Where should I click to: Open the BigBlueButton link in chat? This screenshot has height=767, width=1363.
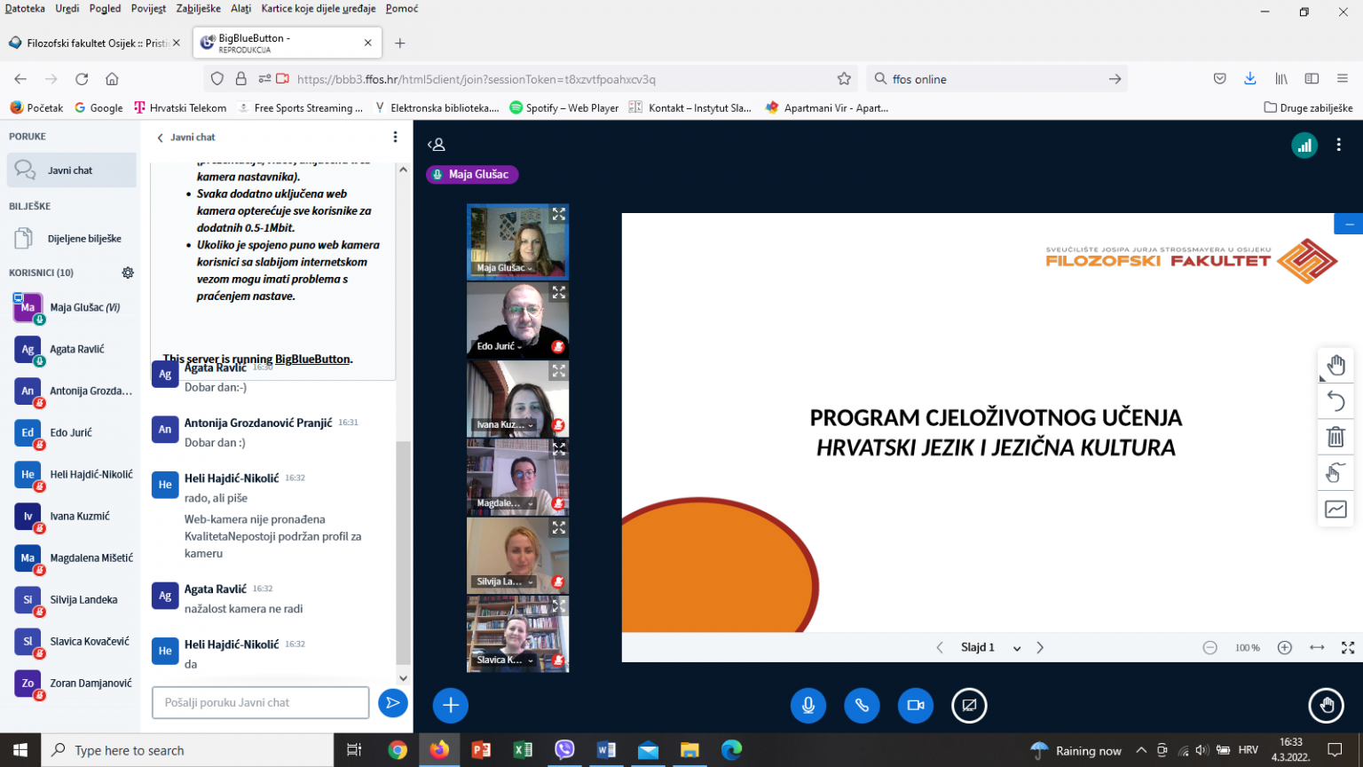pyautogui.click(x=312, y=360)
